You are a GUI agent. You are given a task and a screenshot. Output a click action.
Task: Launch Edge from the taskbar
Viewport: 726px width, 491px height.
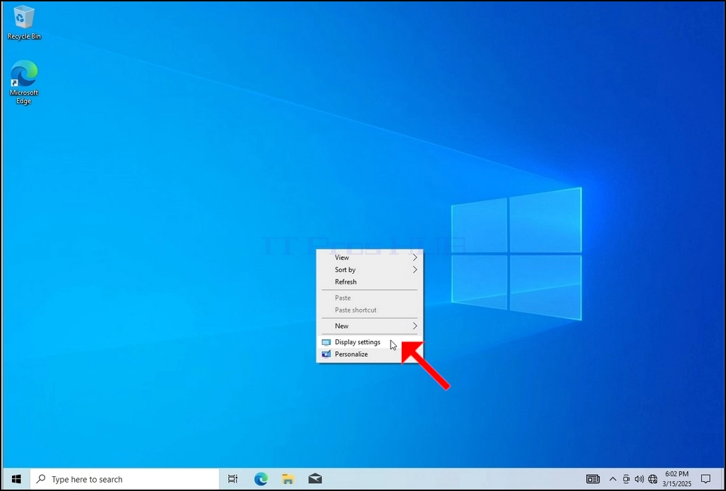click(261, 479)
